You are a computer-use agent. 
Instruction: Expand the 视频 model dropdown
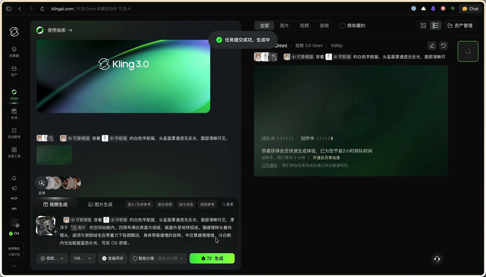(x=52, y=258)
